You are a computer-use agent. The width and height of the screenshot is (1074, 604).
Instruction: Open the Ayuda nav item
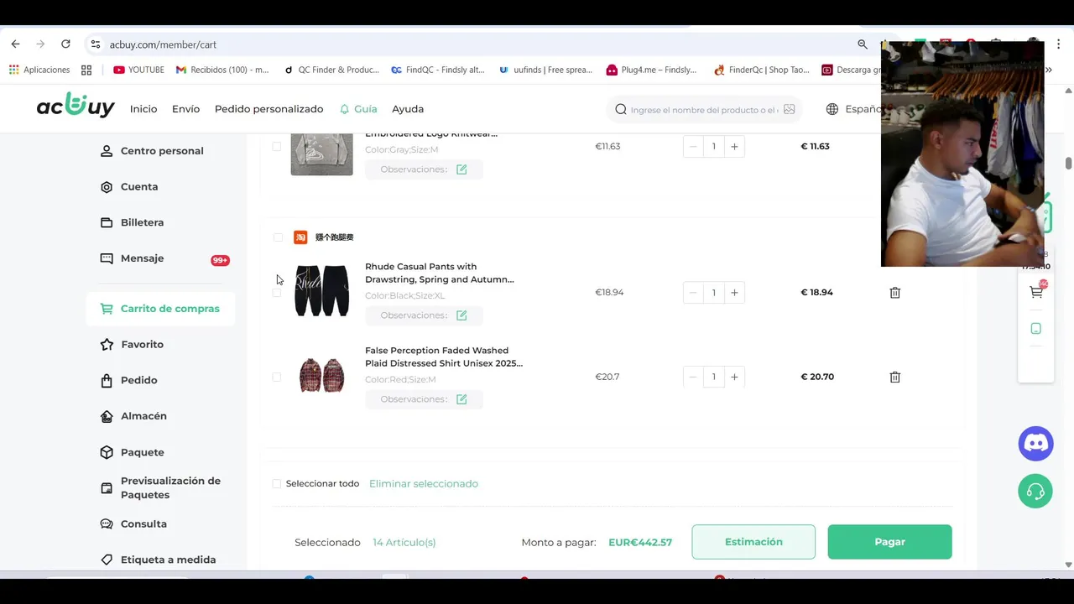(408, 109)
